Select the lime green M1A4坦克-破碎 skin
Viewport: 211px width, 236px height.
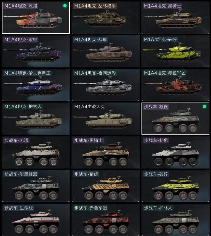(x=175, y=51)
